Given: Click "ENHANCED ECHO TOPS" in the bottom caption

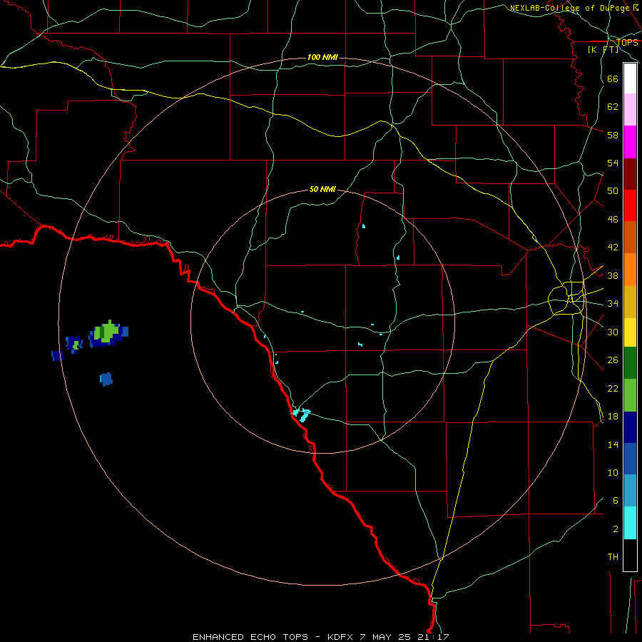Looking at the screenshot, I should point(250,637).
